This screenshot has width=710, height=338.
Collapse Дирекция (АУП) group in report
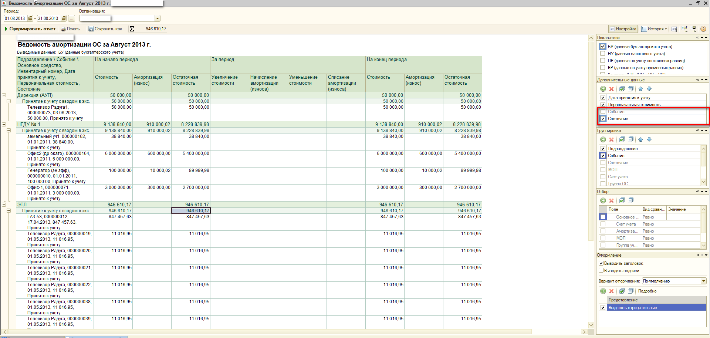(x=4, y=95)
